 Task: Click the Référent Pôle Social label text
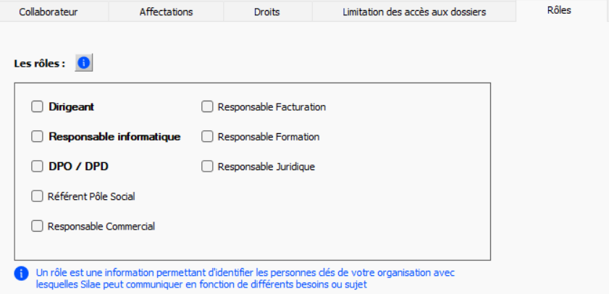[91, 196]
